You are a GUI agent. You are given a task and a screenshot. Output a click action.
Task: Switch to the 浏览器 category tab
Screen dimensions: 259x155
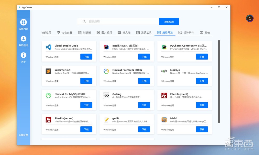[x=84, y=33]
